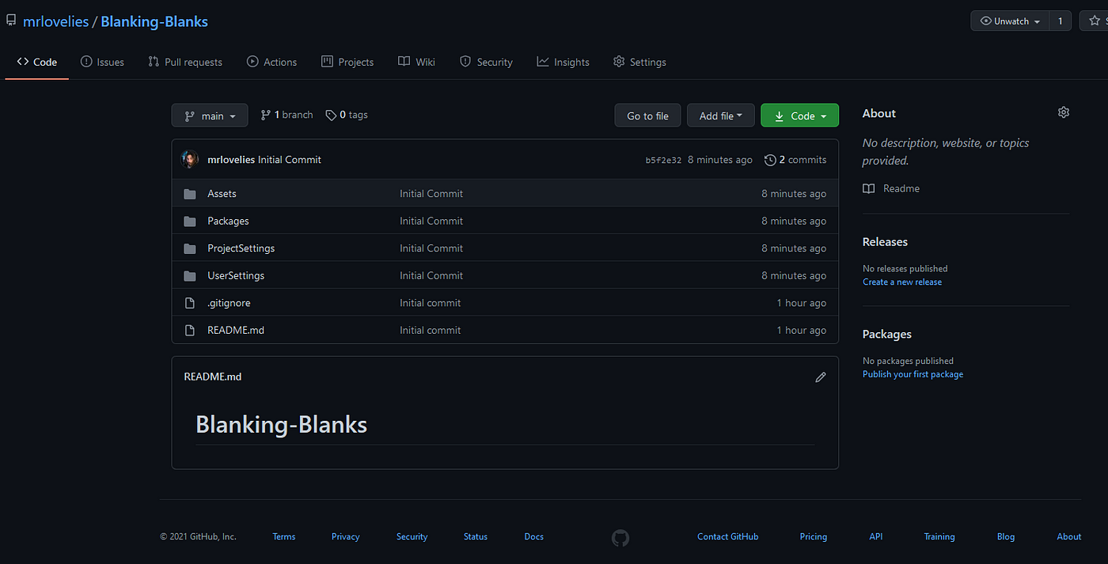
Task: Click the file icon for README.md
Action: pyautogui.click(x=190, y=330)
